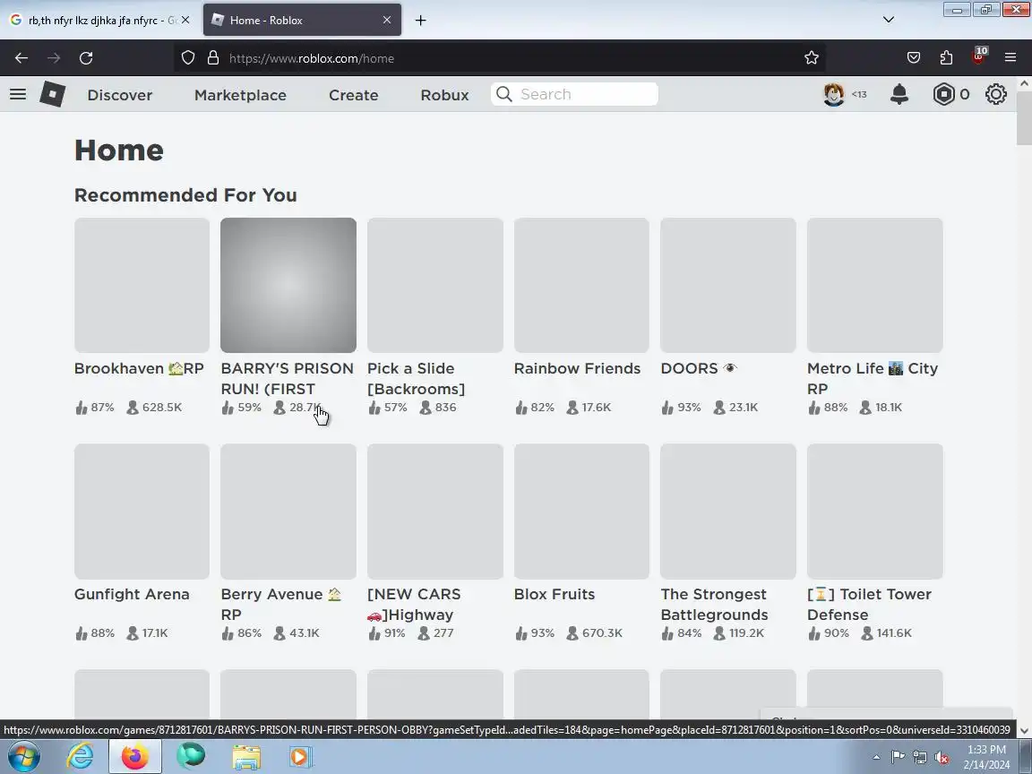Viewport: 1032px width, 774px height.
Task: Save page to Pocket
Action: [x=914, y=58]
